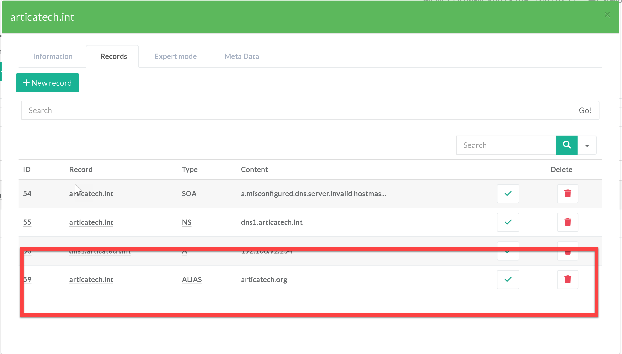Viewport: 622px width, 354px height.
Task: Close the articatech.int dialog
Action: tap(607, 14)
